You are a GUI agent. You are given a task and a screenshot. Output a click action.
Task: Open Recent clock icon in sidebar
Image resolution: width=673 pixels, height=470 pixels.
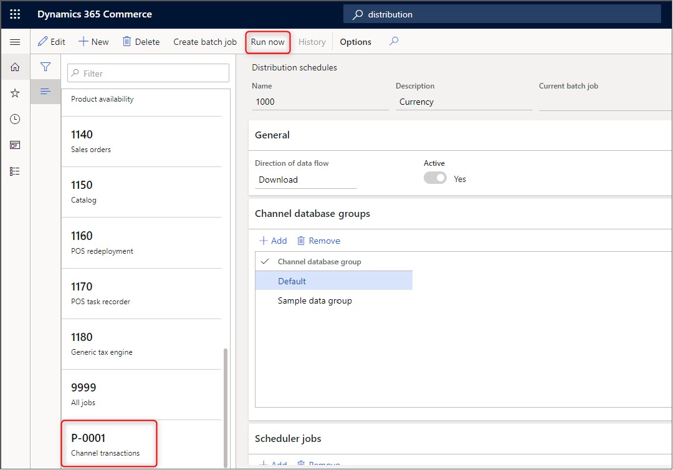[x=15, y=119]
